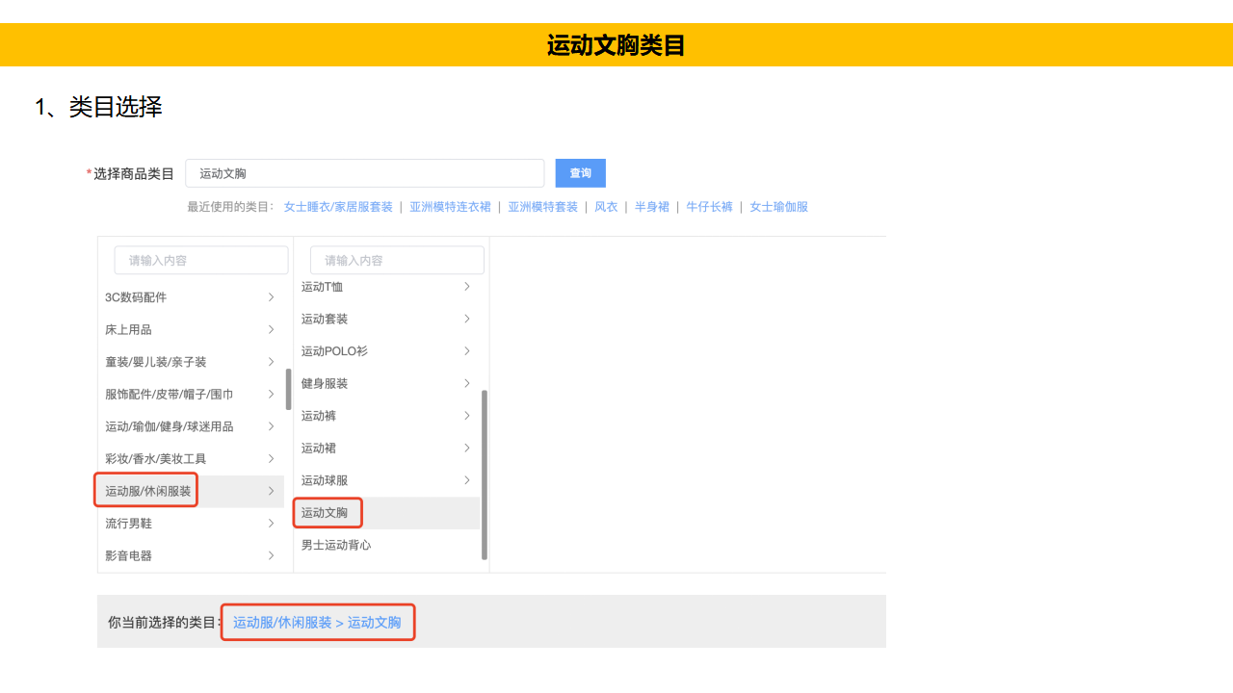Select 运动文胸 in second column
1233x693 pixels.
click(325, 513)
